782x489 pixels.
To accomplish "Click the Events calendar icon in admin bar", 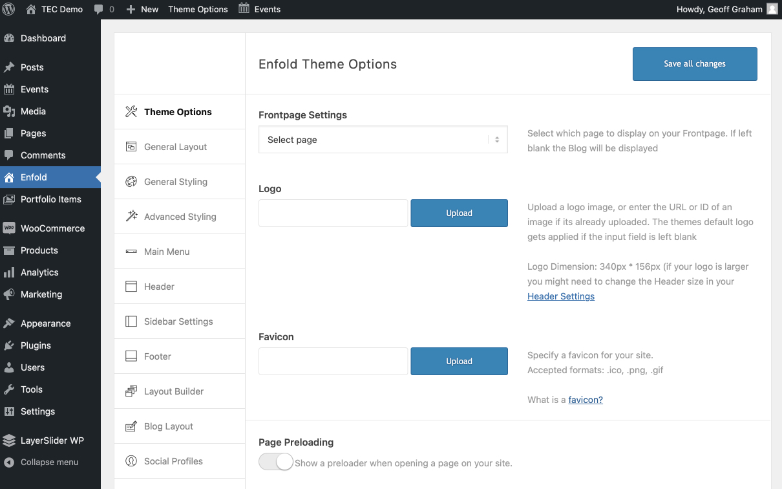I will pyautogui.click(x=244, y=9).
